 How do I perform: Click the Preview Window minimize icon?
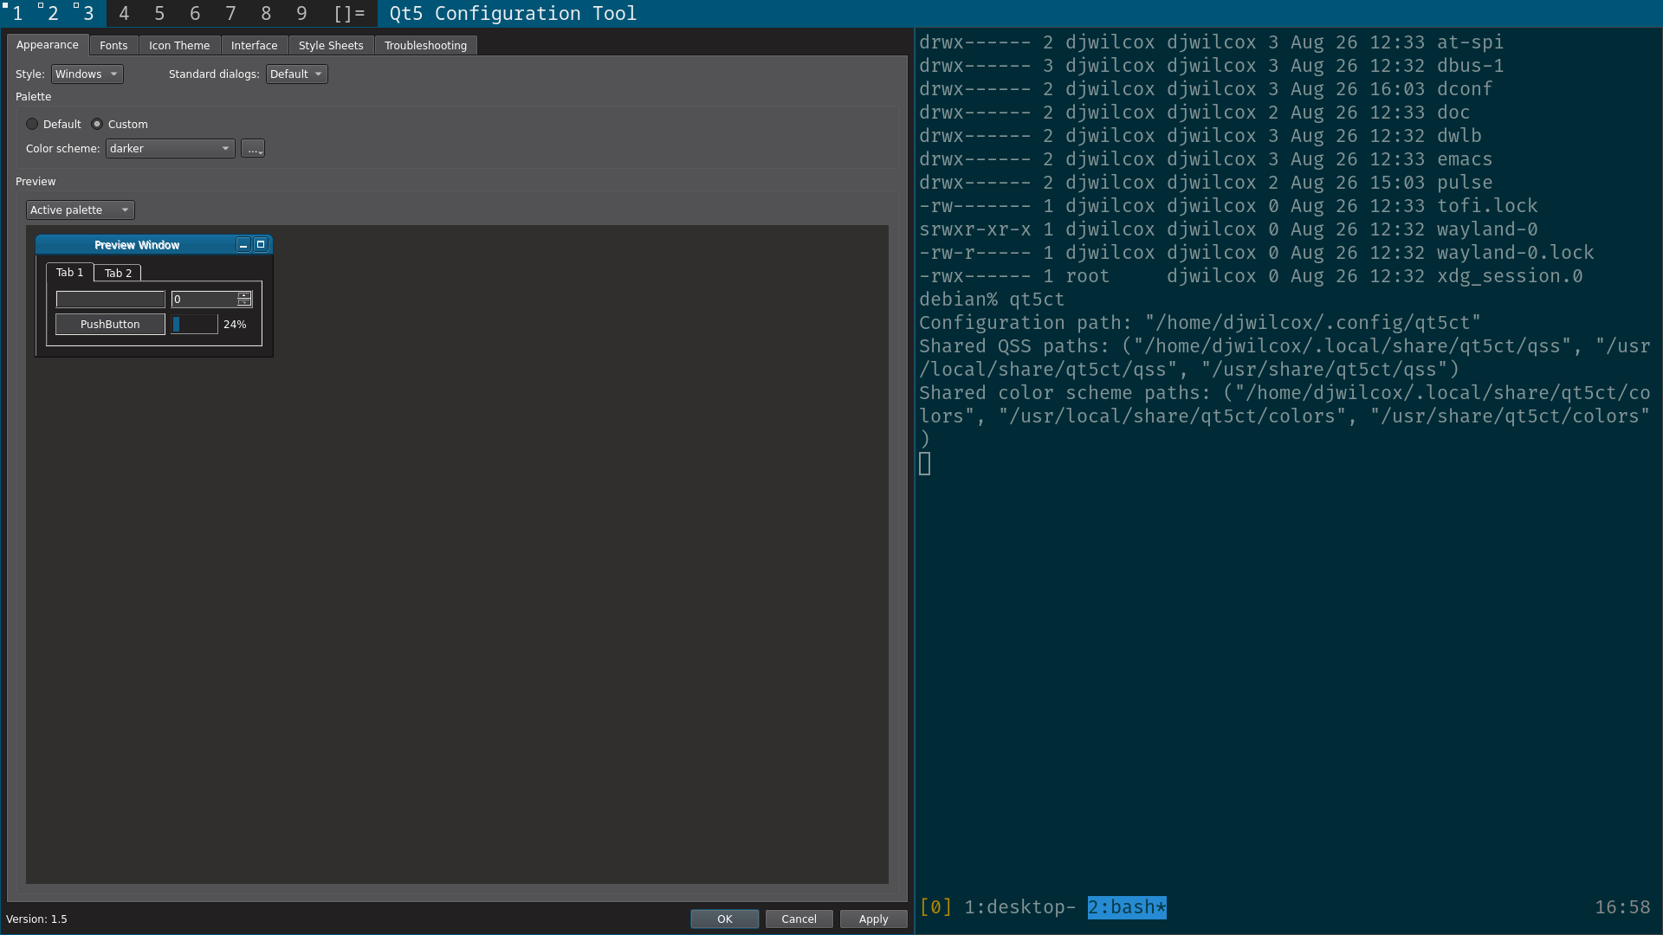pyautogui.click(x=243, y=245)
